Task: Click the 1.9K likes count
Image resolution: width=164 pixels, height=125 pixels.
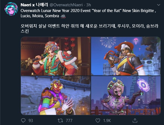Action: (x=107, y=121)
